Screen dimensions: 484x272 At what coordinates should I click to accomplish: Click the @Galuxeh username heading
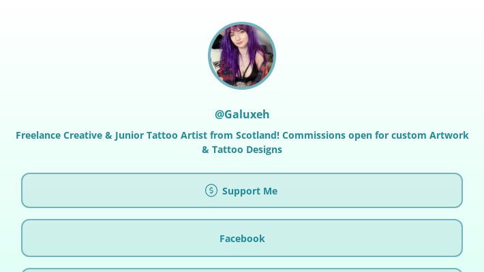pyautogui.click(x=242, y=114)
